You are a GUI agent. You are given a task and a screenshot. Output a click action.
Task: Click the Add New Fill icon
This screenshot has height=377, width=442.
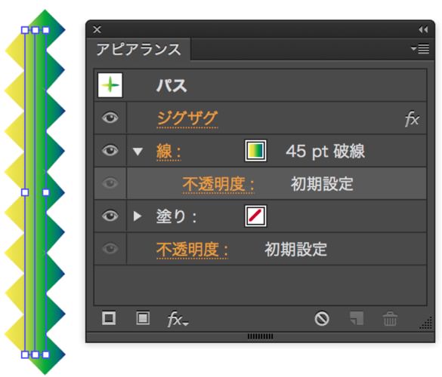coord(143,318)
